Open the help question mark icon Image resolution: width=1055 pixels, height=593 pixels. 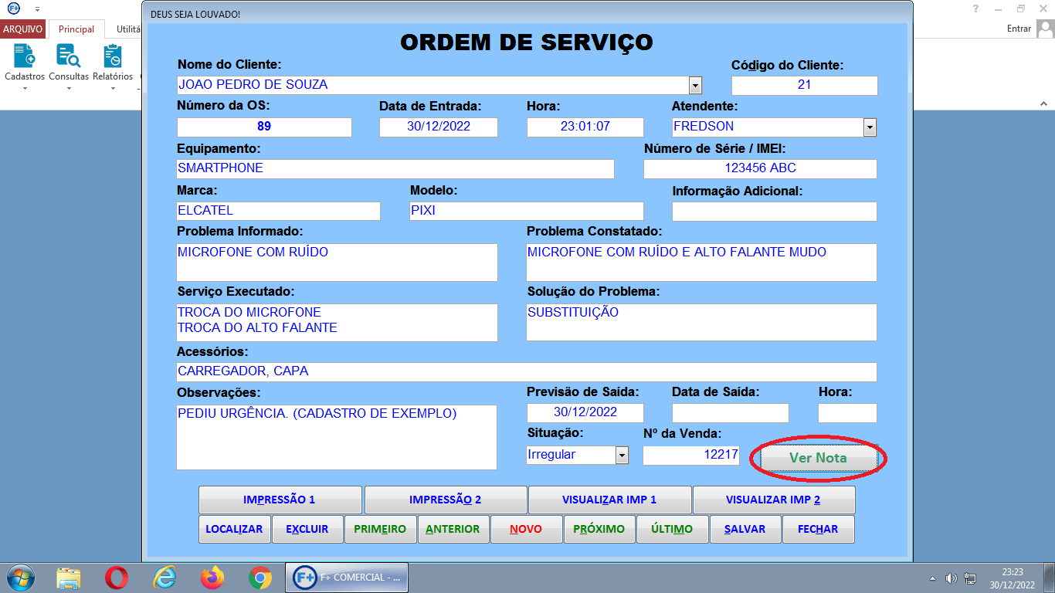(x=976, y=8)
